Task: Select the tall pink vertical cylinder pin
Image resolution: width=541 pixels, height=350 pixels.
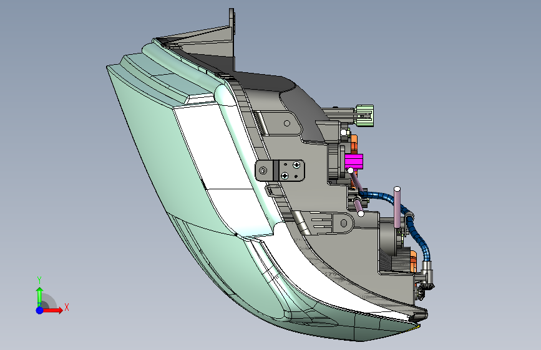Action: coord(397,207)
